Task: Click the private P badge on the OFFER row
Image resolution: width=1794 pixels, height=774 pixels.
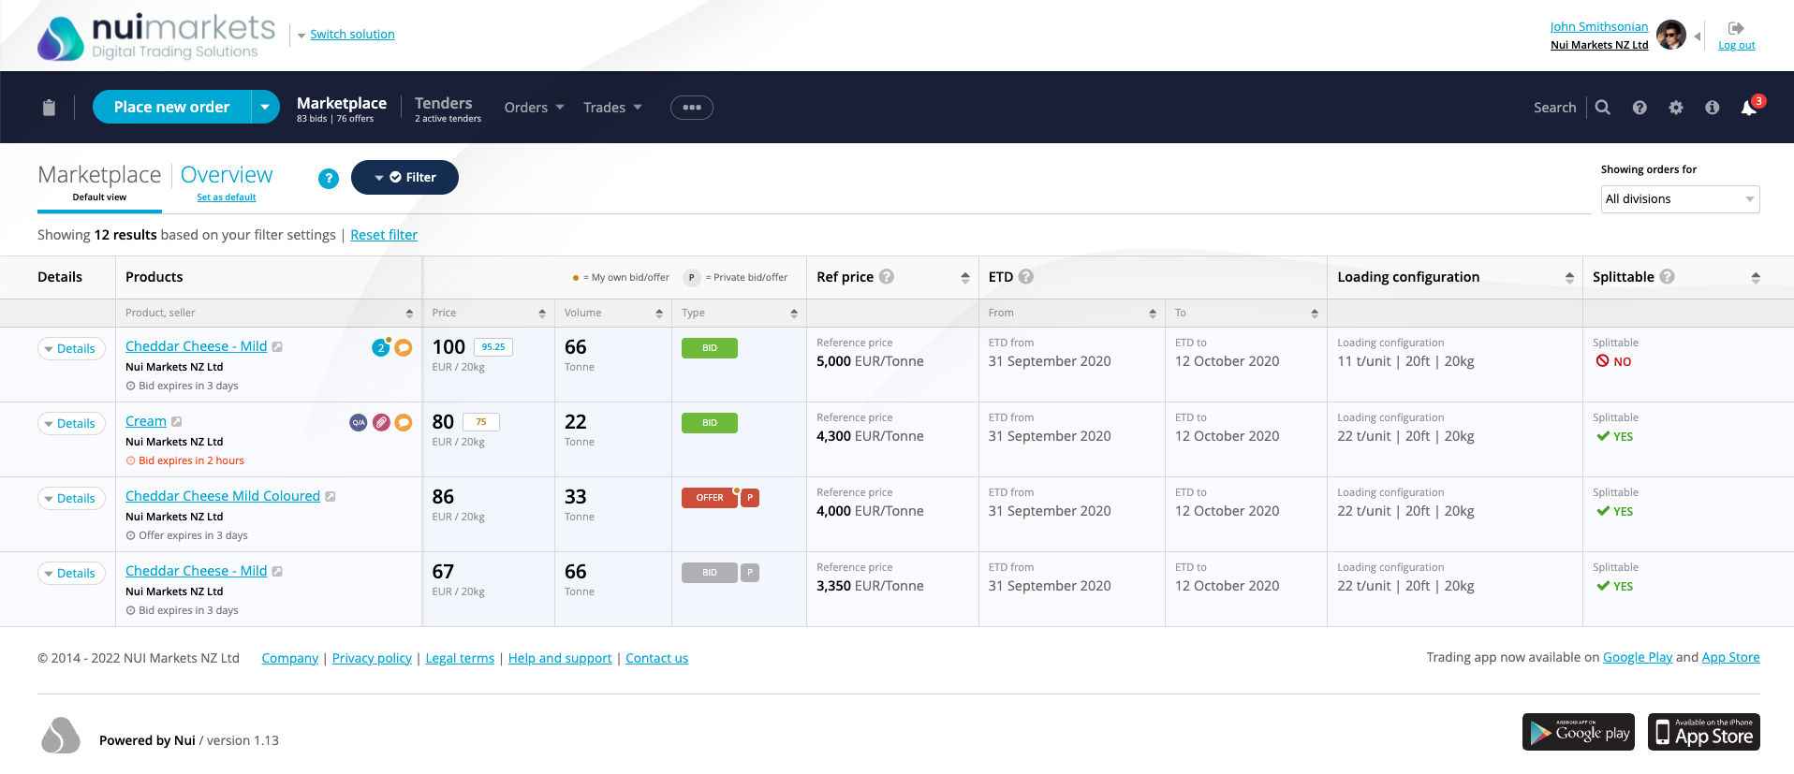Action: 750,498
